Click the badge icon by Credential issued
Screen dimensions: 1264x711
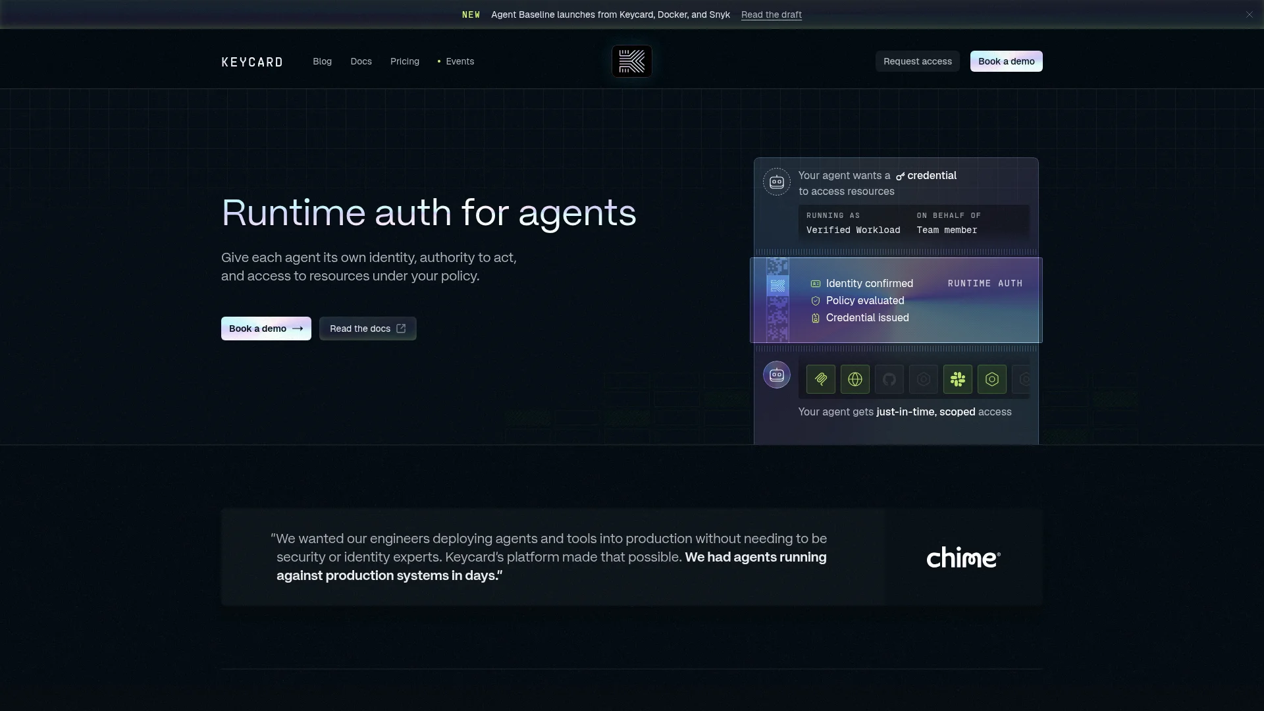pyautogui.click(x=816, y=318)
